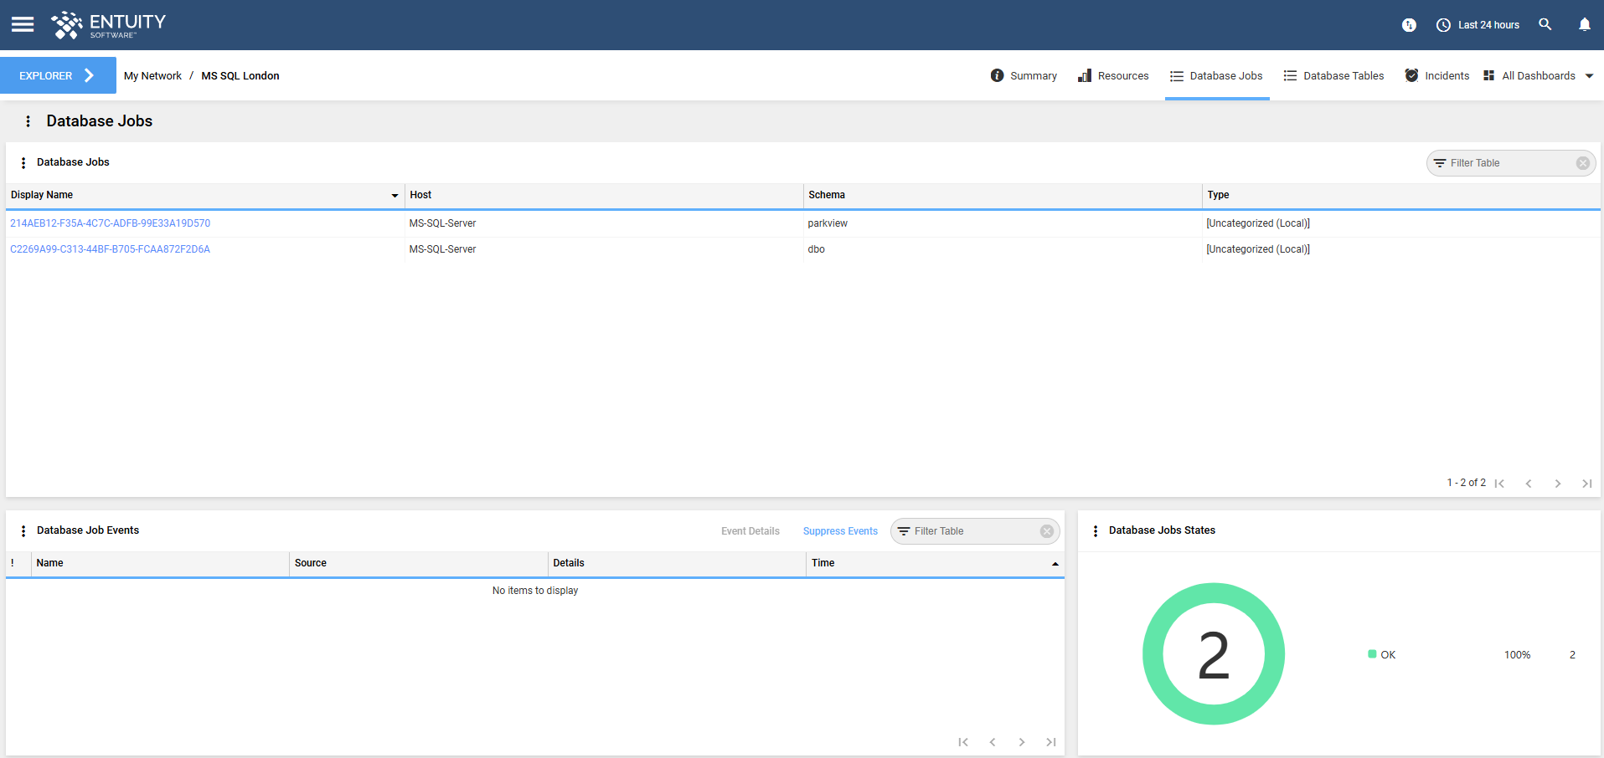Open the notifications bell
1604x758 pixels.
pos(1585,24)
